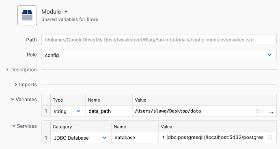Image resolution: width=280 pixels, height=149 pixels.
Task: Expand the Imports section
Action: pyautogui.click(x=16, y=85)
